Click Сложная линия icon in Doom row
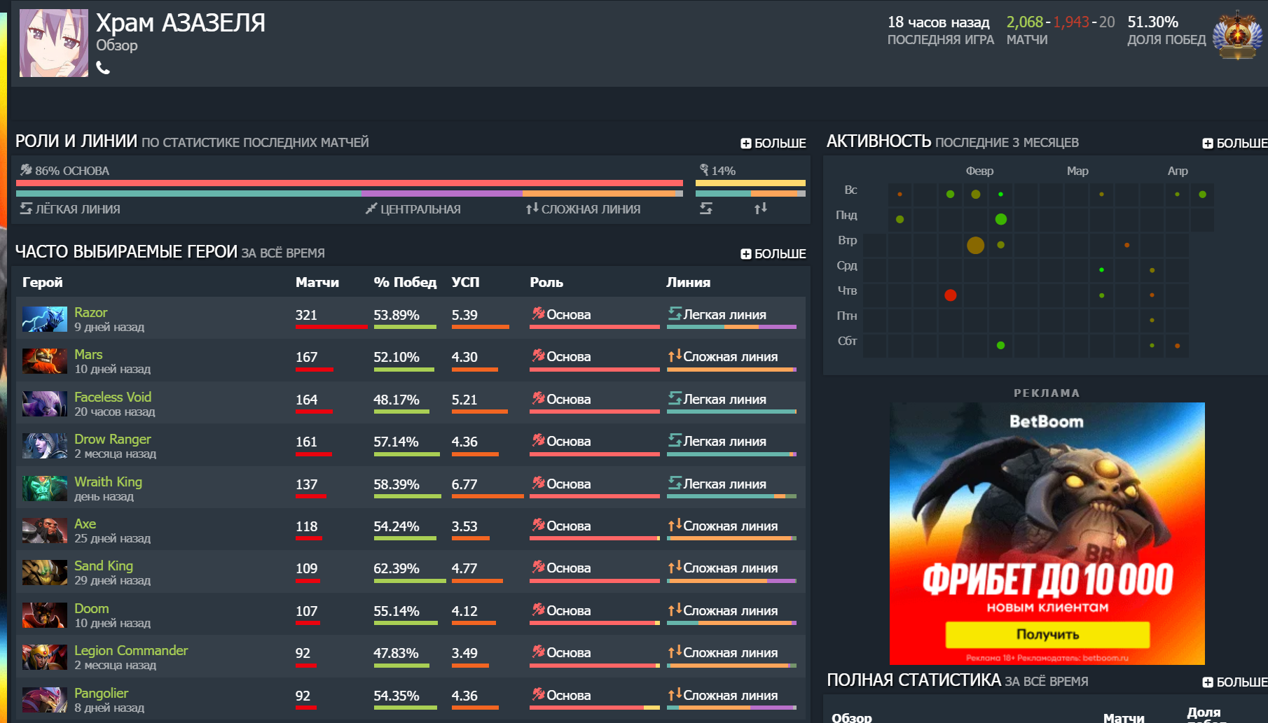The width and height of the screenshot is (1268, 723). point(675,610)
